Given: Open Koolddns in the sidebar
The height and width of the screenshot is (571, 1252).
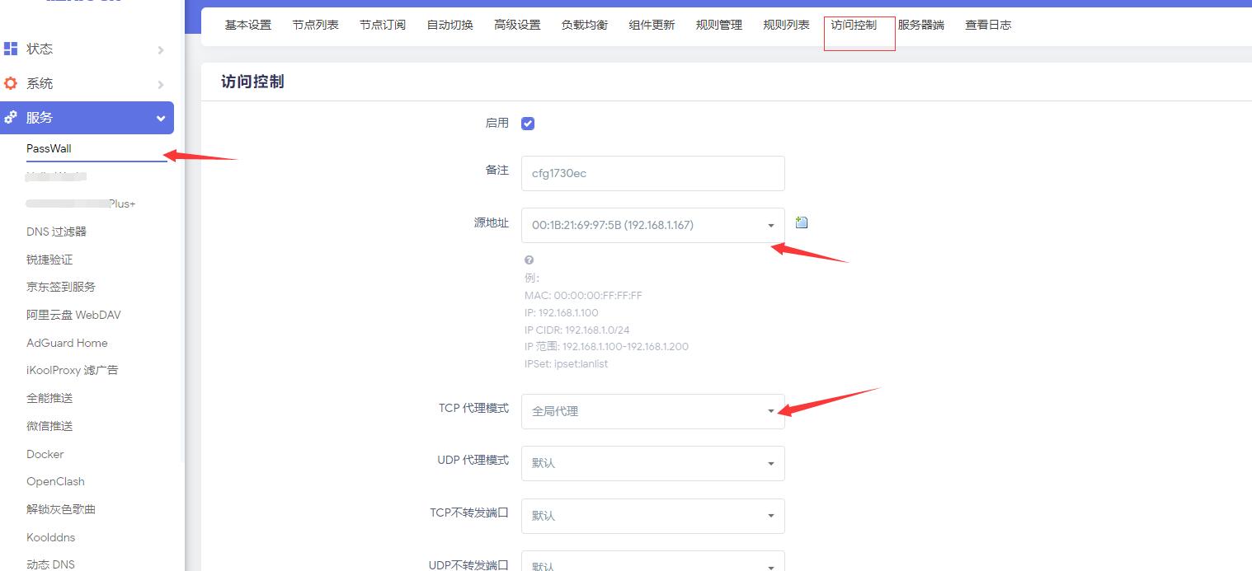Looking at the screenshot, I should (50, 537).
